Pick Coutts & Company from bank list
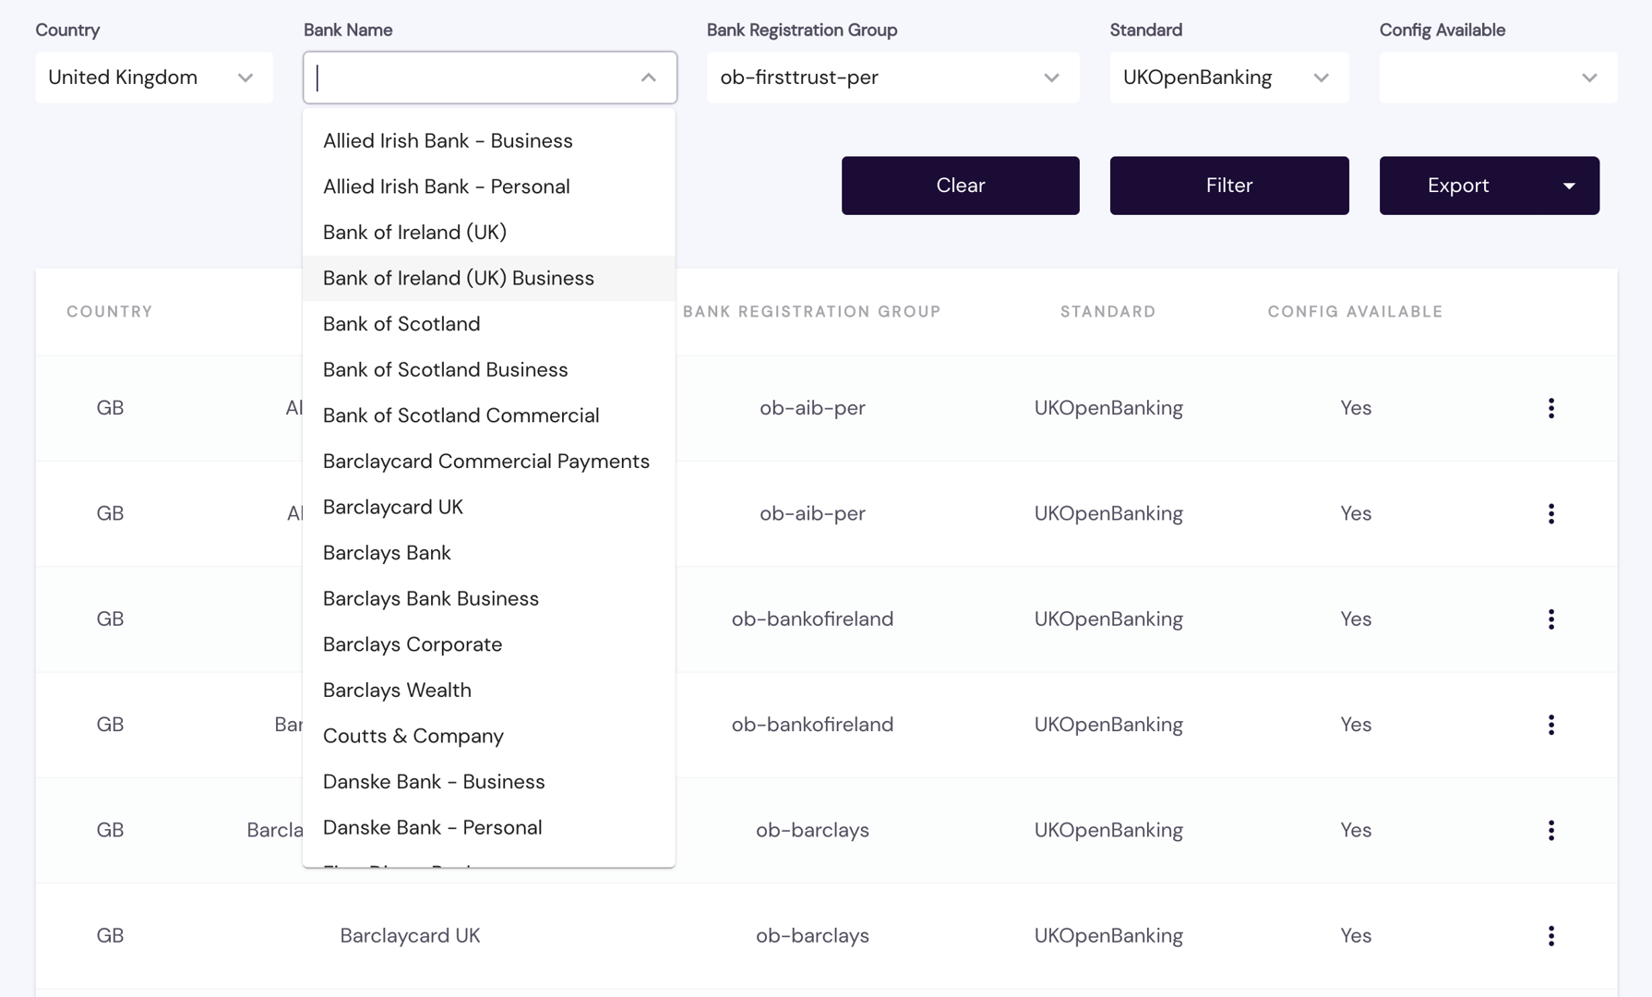 (413, 736)
